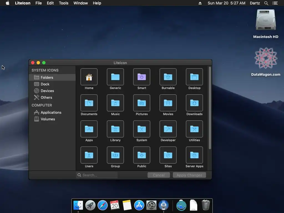Open System Preferences from the Dock

(x=151, y=206)
